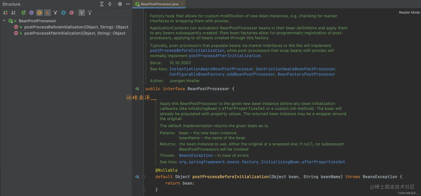The image size is (421, 196).
Task: Toggle Reader Mode in editor
Action: pyautogui.click(x=409, y=12)
